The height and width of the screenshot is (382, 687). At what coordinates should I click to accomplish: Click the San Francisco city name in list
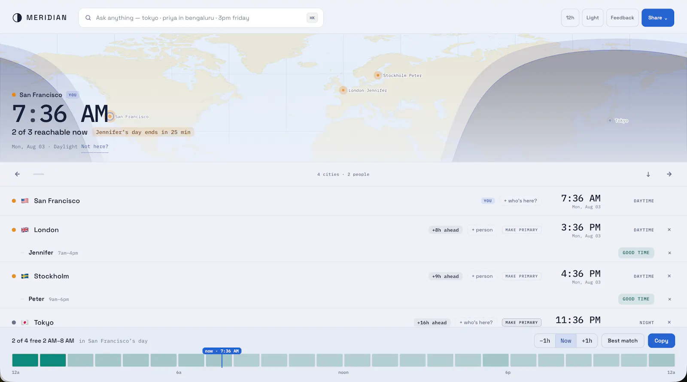[x=57, y=201]
